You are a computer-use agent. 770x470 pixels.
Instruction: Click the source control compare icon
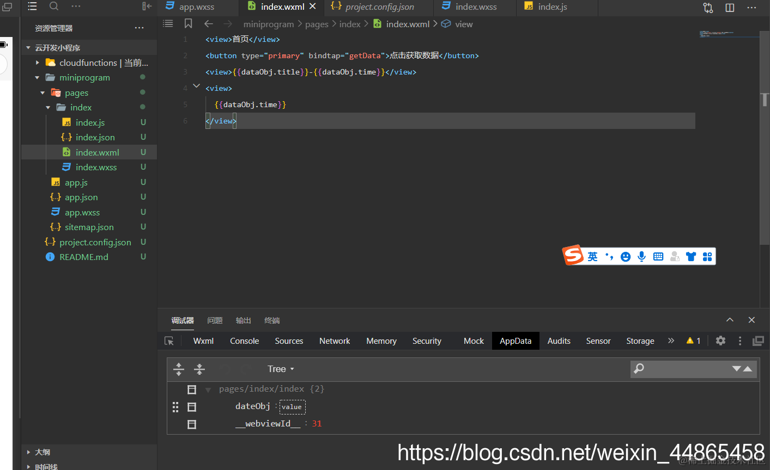coord(708,8)
